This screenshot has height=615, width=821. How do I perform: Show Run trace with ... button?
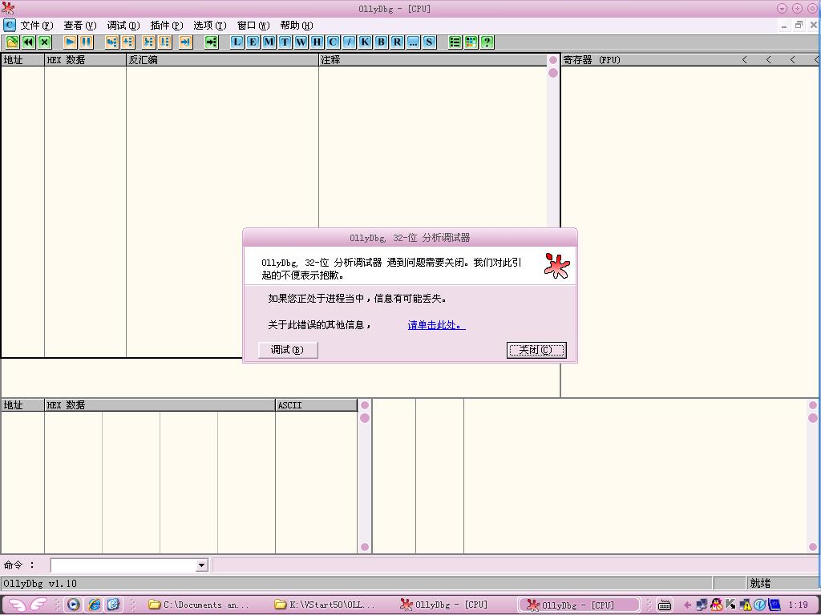pos(413,42)
